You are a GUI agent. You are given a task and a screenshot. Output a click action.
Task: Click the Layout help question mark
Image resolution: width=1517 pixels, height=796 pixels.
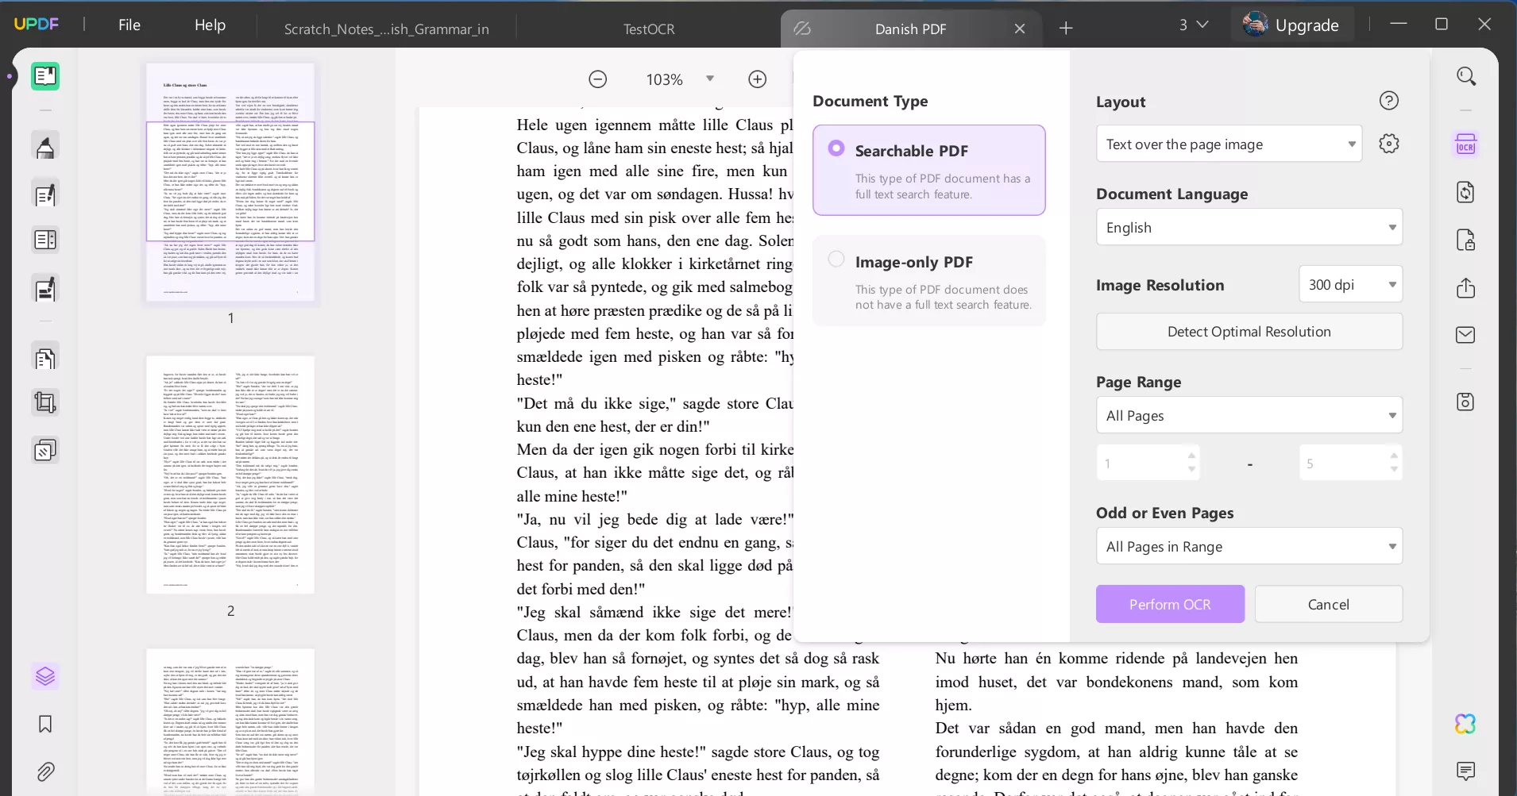[1388, 101]
